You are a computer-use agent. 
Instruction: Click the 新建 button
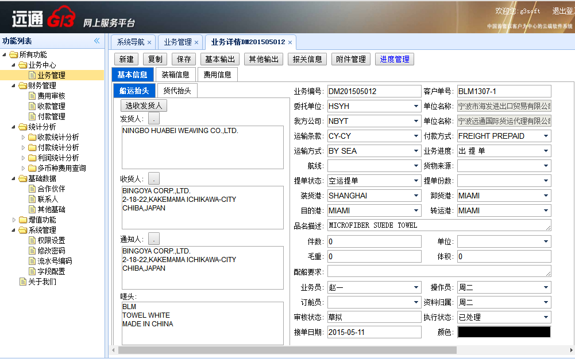point(126,59)
